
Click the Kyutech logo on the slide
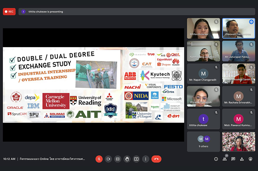(x=155, y=75)
